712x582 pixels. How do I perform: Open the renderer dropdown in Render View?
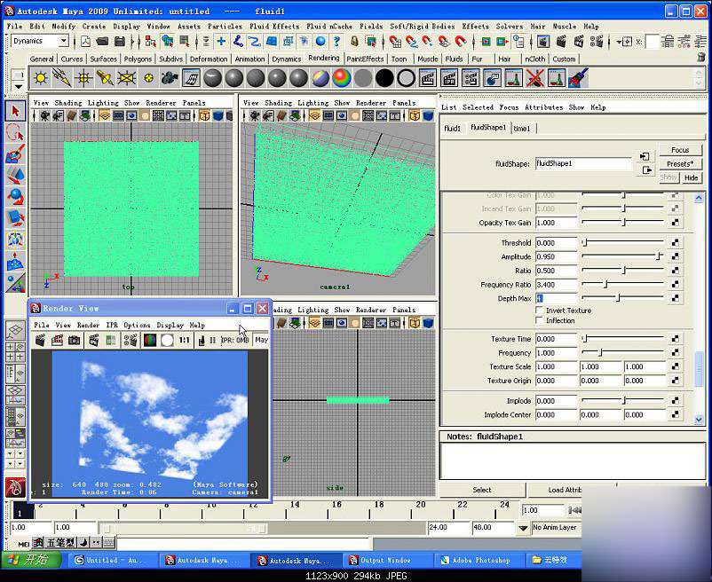coord(262,340)
